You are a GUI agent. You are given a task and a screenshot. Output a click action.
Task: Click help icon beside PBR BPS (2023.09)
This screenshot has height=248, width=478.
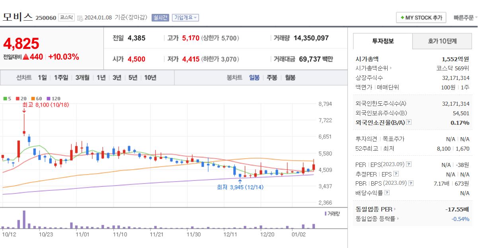click(411, 183)
